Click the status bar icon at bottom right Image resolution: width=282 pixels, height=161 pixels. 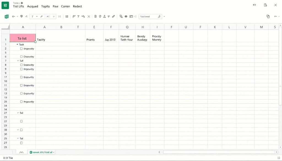(x=279, y=158)
